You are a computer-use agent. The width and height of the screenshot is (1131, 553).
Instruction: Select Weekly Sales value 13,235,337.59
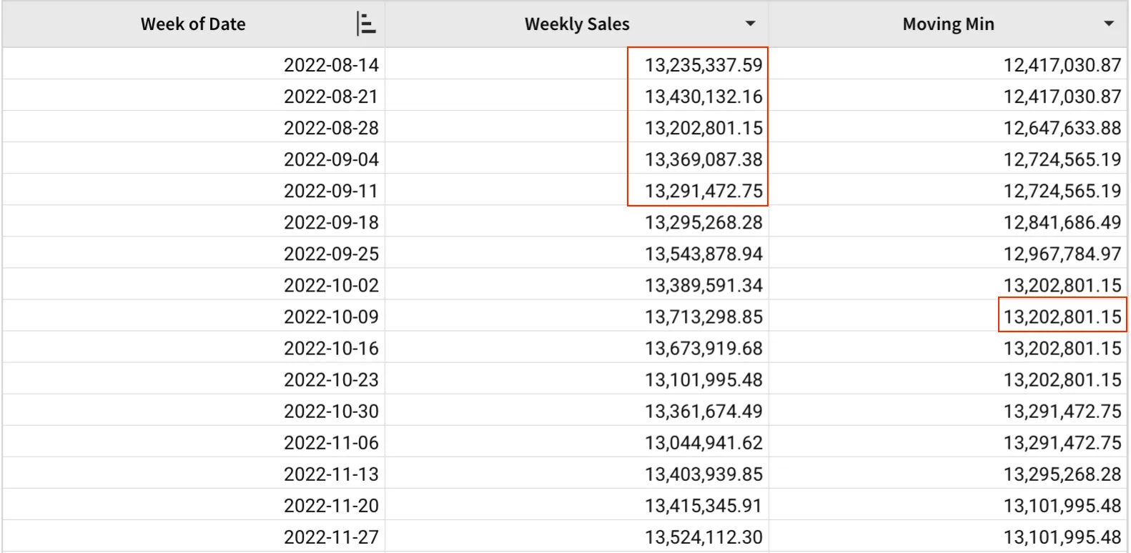(703, 65)
